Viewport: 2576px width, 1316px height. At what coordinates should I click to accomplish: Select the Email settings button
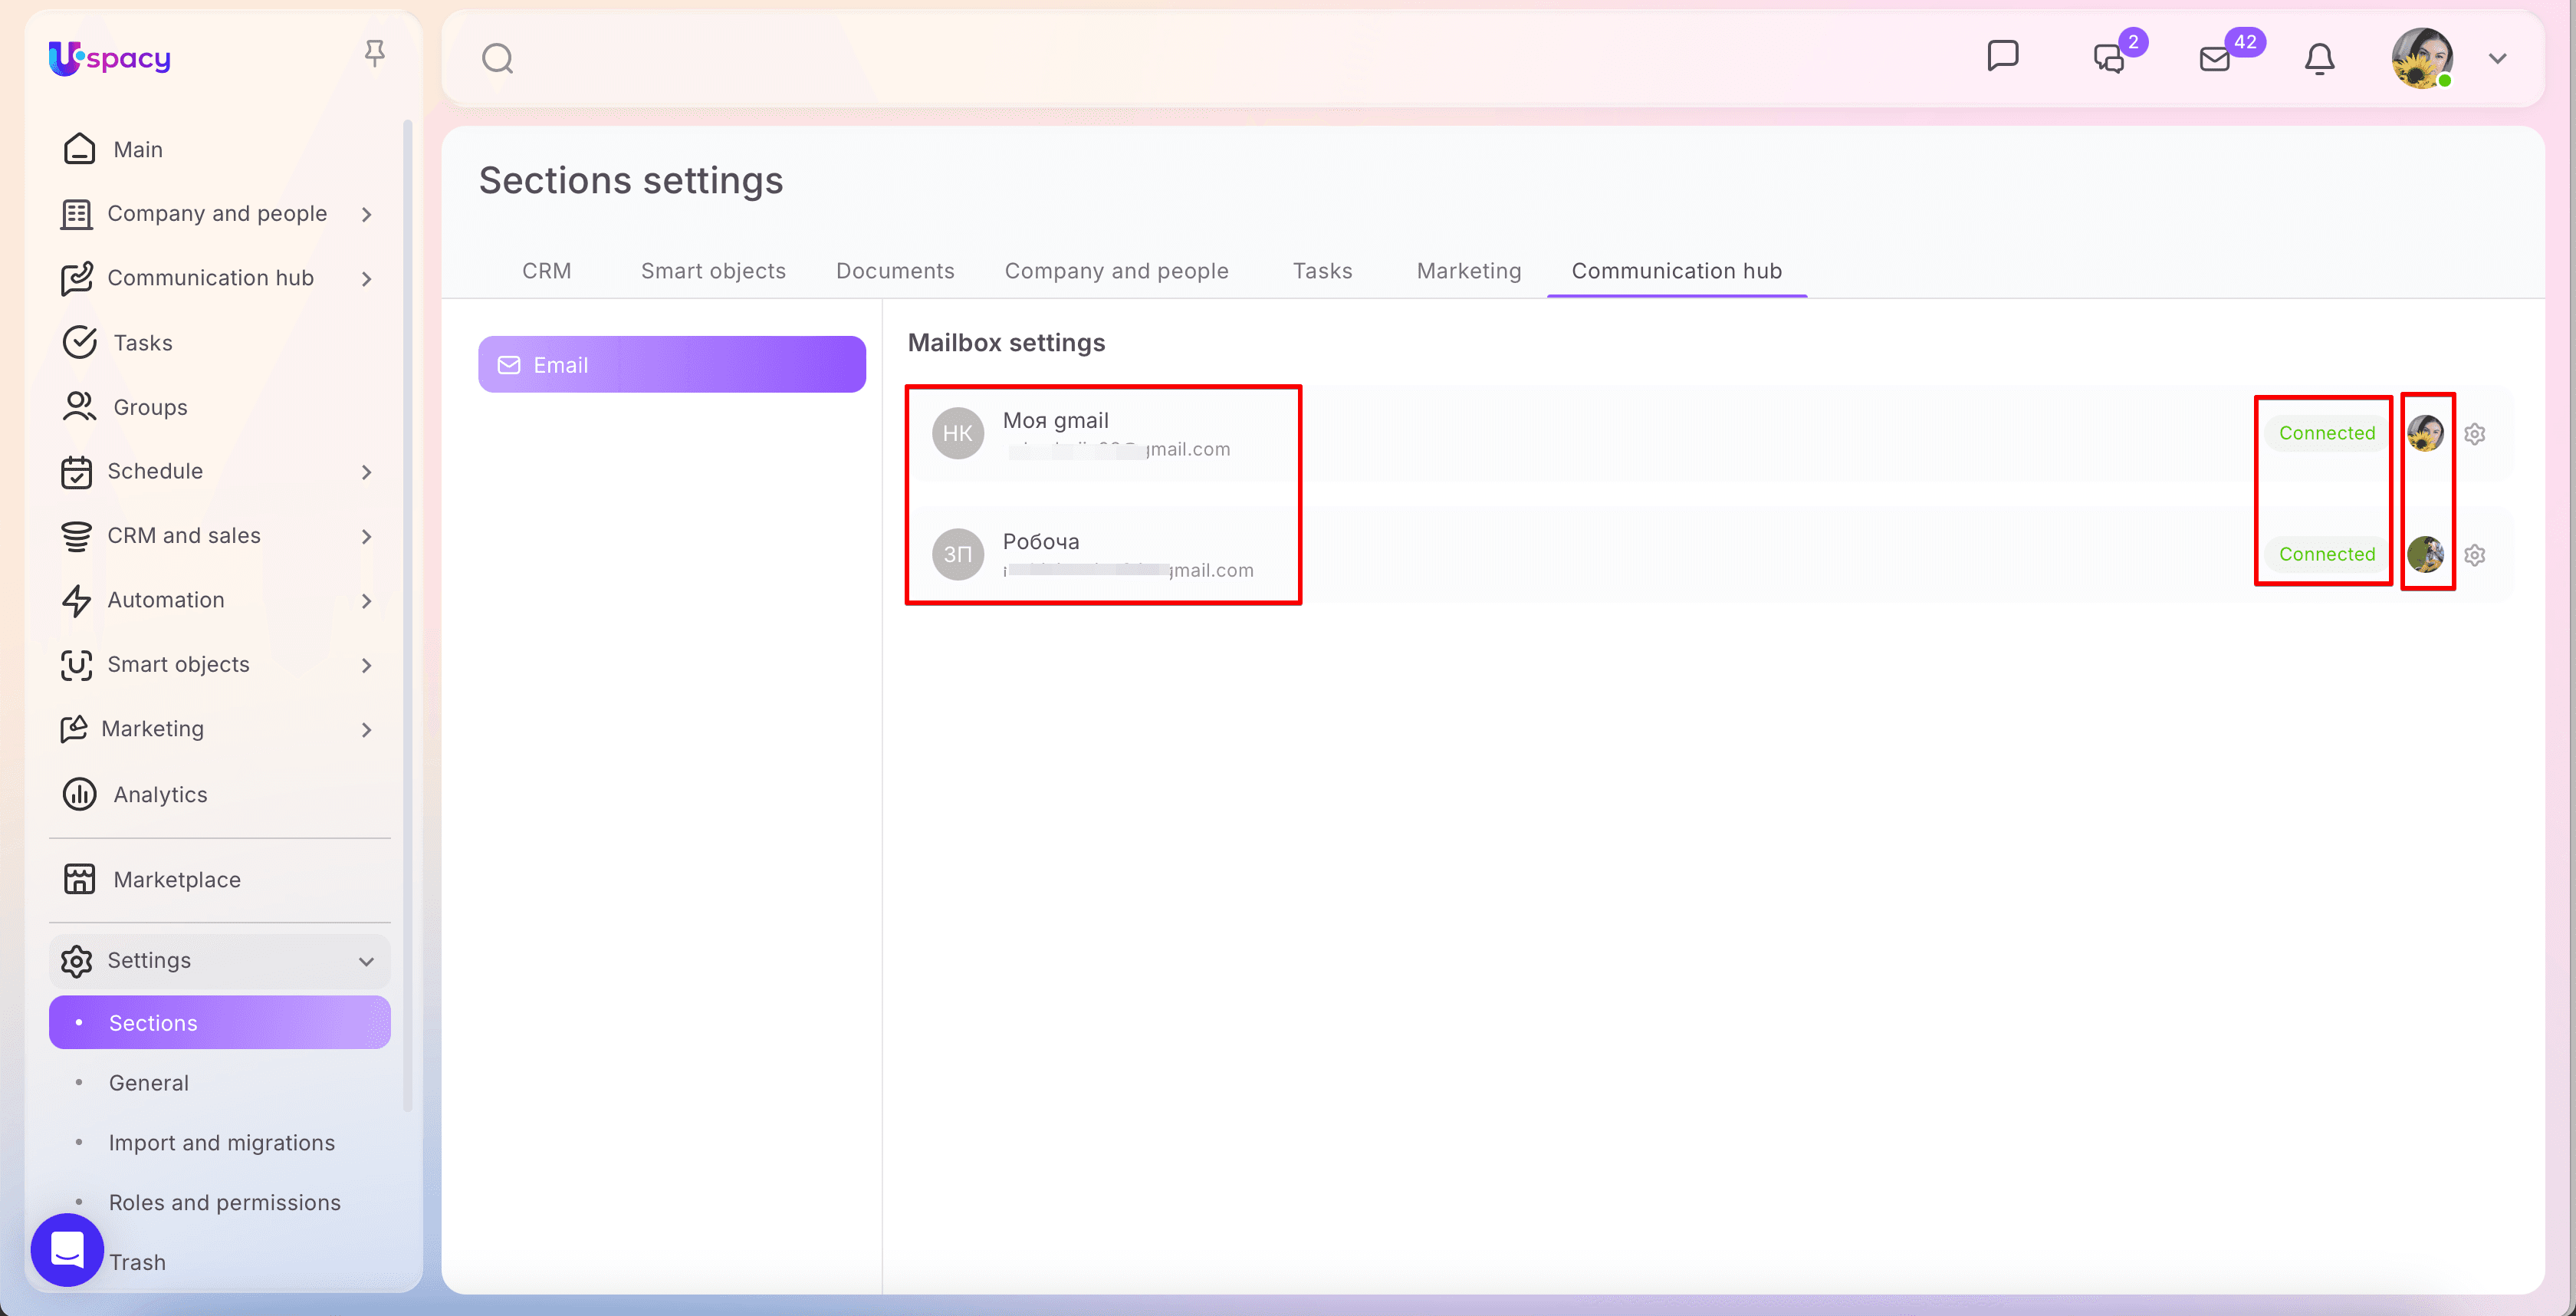pyautogui.click(x=671, y=365)
